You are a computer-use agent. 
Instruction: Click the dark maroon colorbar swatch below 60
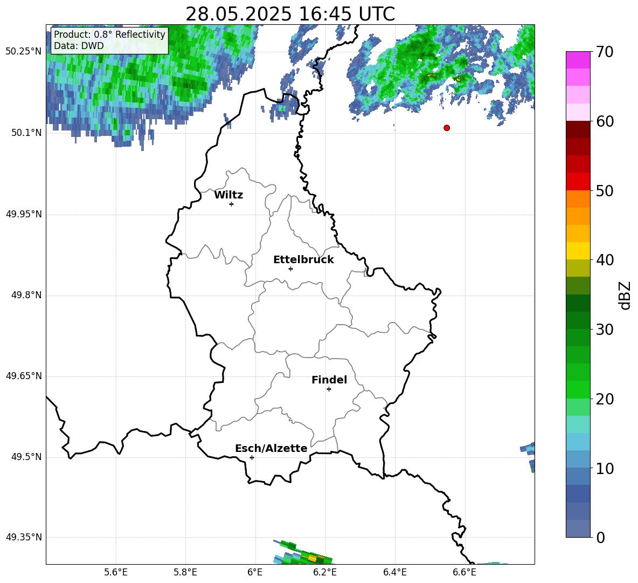(578, 129)
